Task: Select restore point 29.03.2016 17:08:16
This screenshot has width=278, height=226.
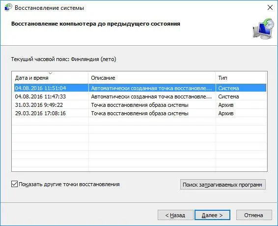Action: click(x=140, y=113)
